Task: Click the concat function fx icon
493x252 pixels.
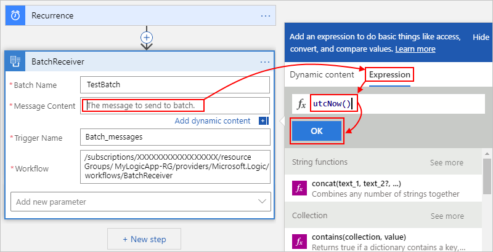Action: pyautogui.click(x=300, y=188)
